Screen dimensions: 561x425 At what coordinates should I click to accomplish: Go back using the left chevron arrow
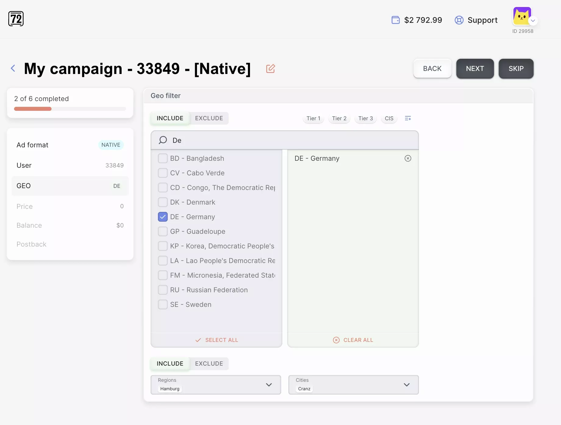pos(13,68)
